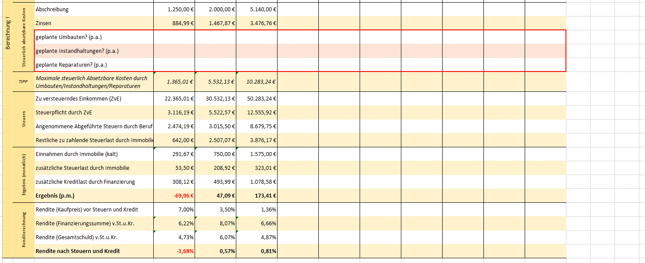Screen dimensions: 645x263
Task: Select the Ergebnis (p.m.) value 173,41 €
Action: click(x=265, y=195)
